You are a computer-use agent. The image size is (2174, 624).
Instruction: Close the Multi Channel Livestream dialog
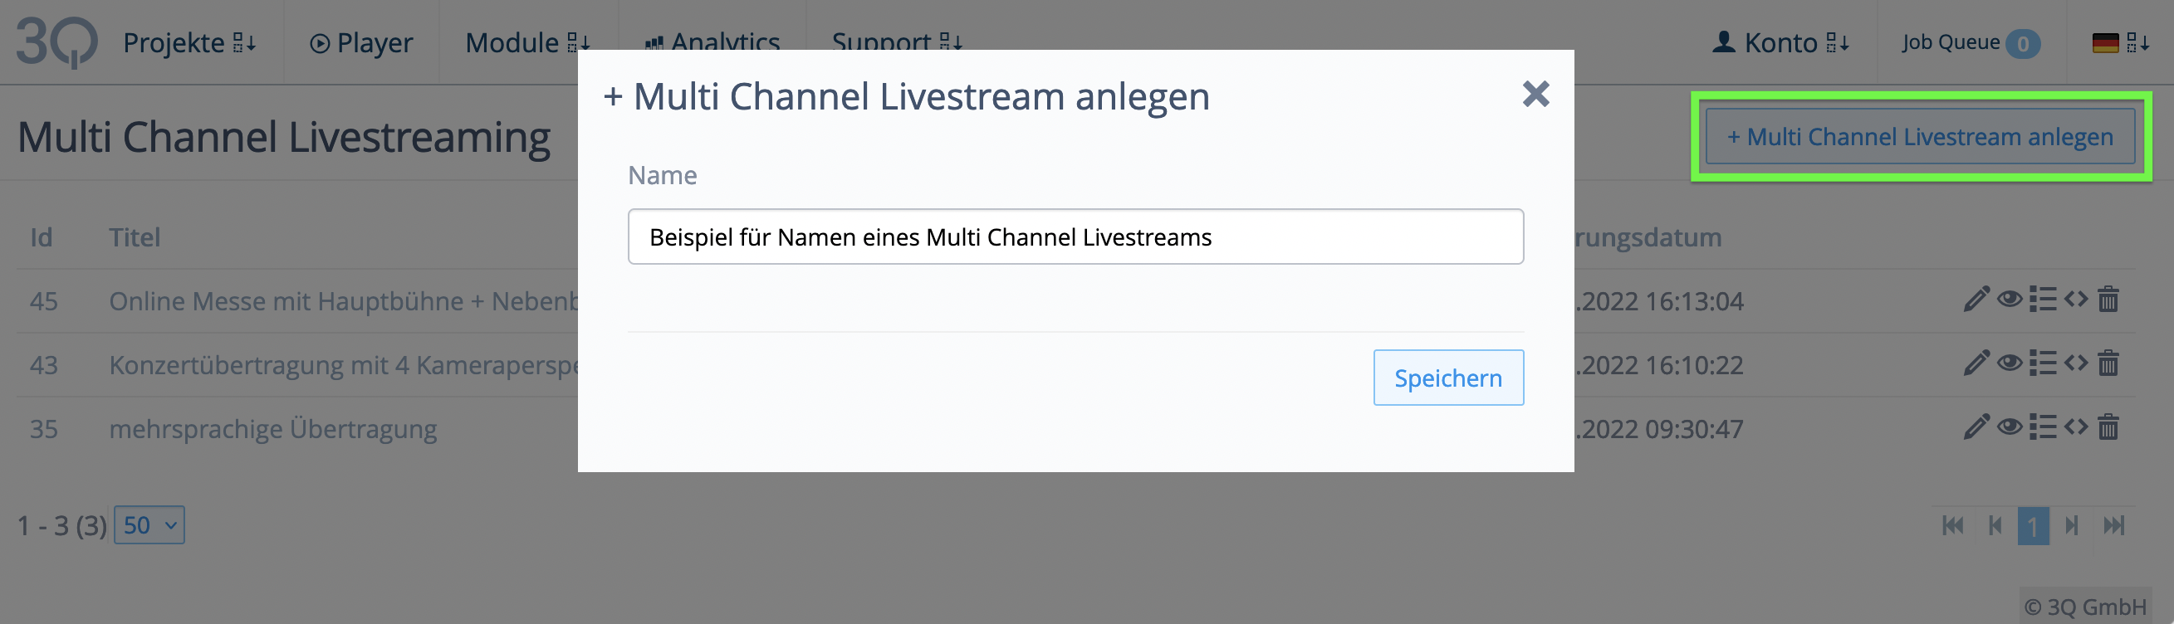click(1535, 94)
